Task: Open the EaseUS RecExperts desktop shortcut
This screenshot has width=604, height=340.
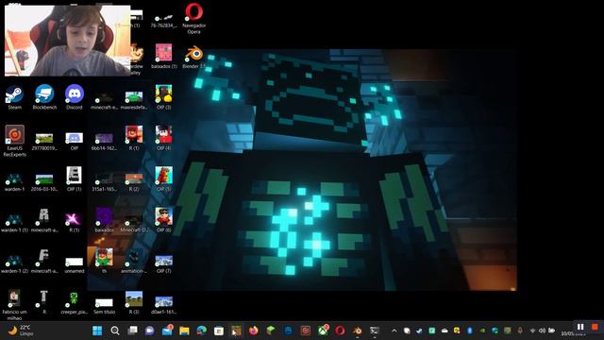Action: [x=15, y=141]
